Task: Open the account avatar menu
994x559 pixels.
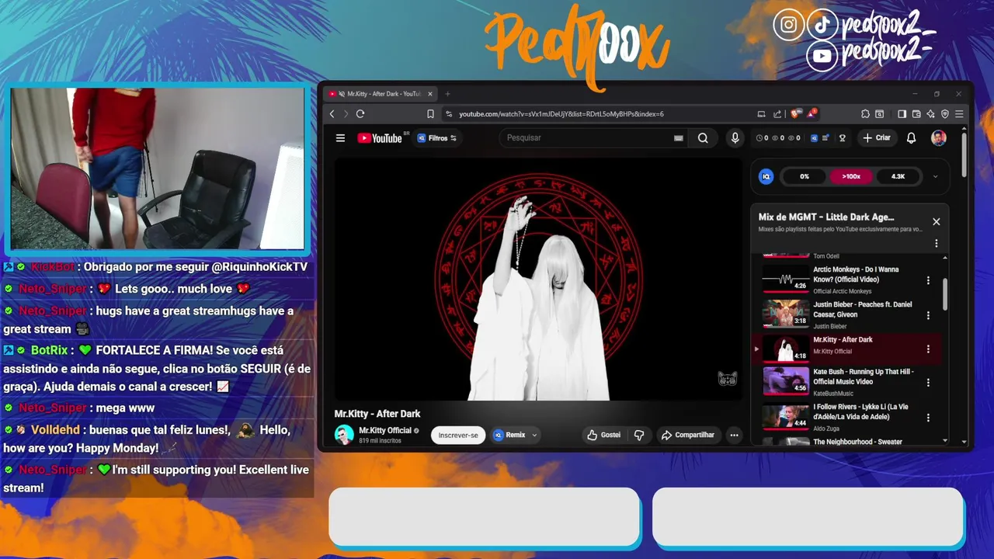Action: coord(939,138)
